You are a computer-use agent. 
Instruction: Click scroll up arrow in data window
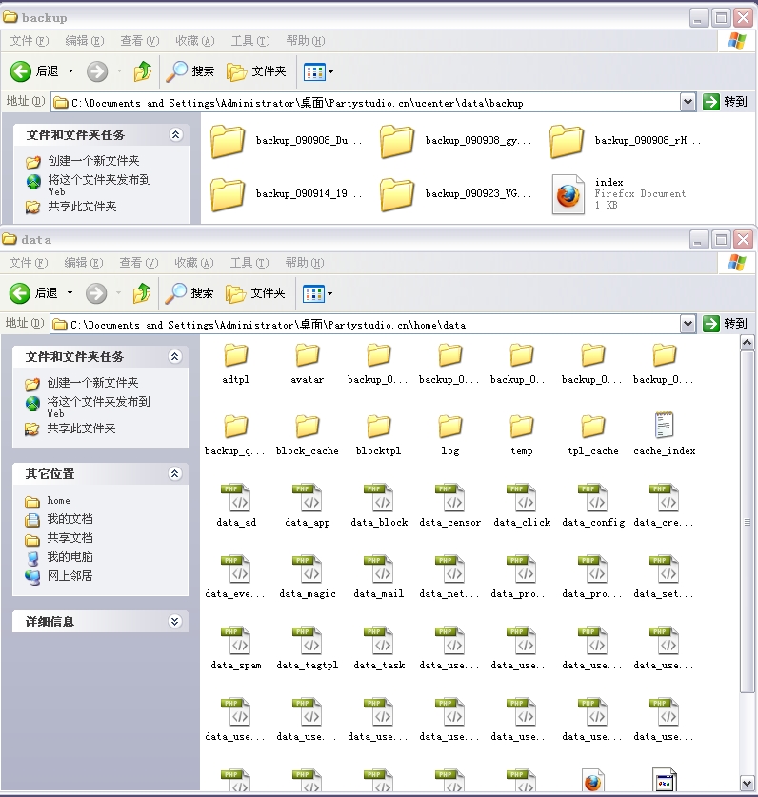pos(747,343)
